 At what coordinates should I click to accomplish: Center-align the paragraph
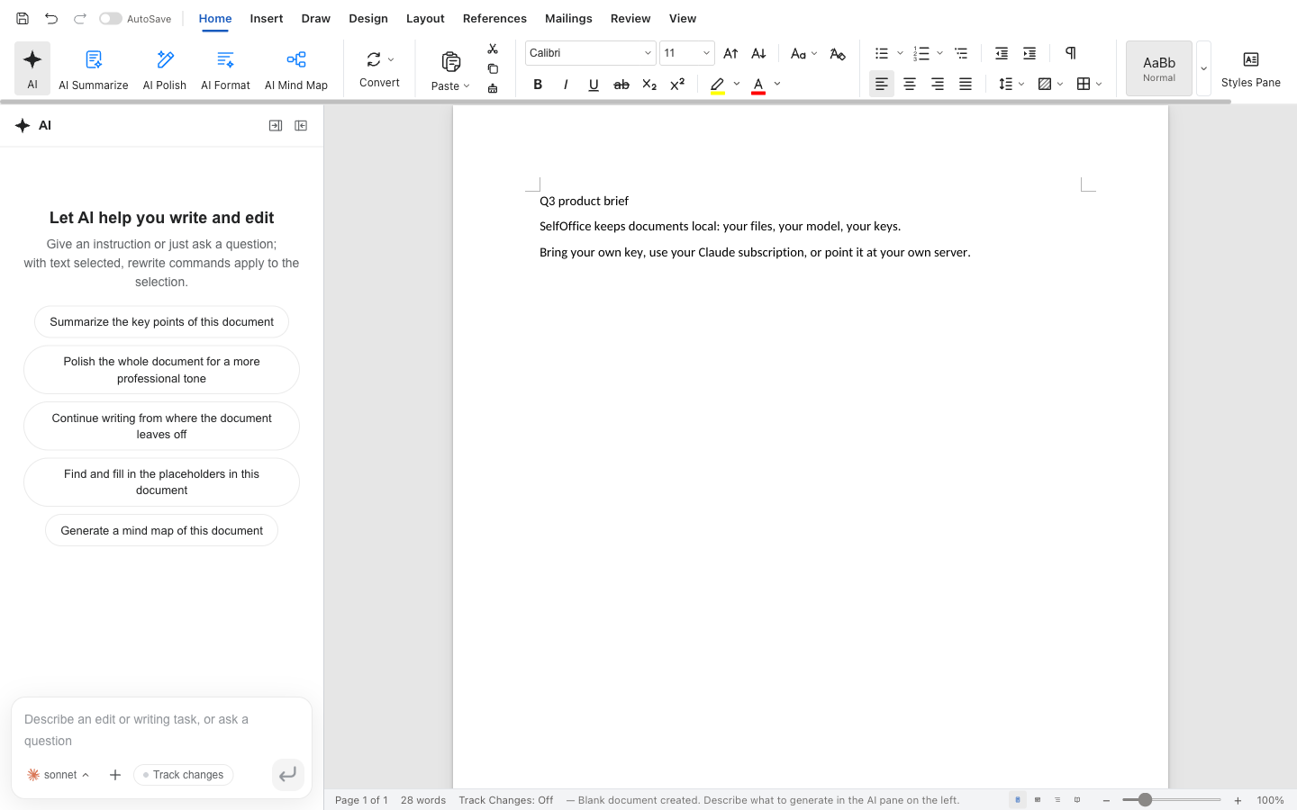910,85
